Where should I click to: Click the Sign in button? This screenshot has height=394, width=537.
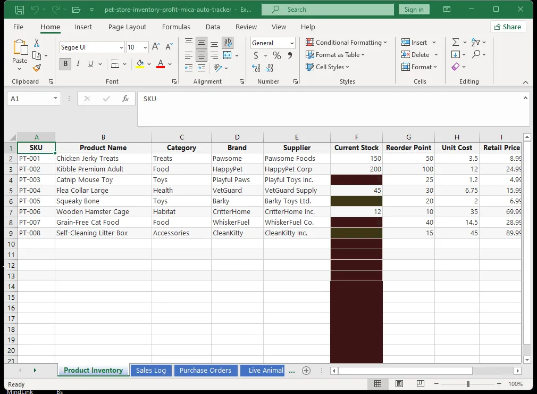[414, 10]
